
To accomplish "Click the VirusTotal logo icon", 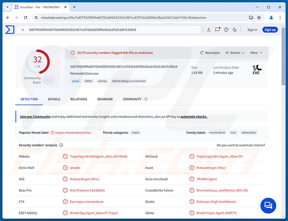I will (9, 30).
